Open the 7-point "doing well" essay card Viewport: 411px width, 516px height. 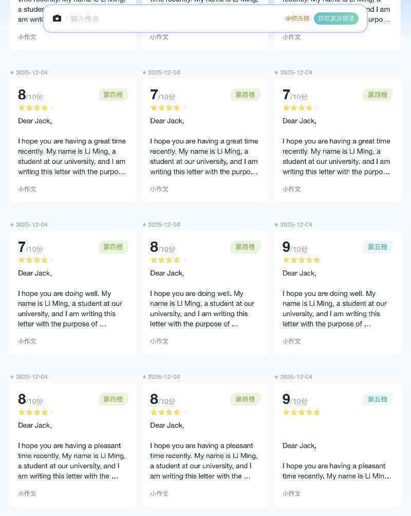[73, 292]
